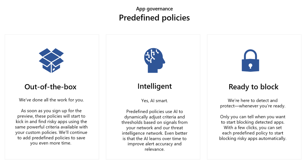Click "kick in and find risky apps" line
308x163 pixels.
(x=51, y=122)
